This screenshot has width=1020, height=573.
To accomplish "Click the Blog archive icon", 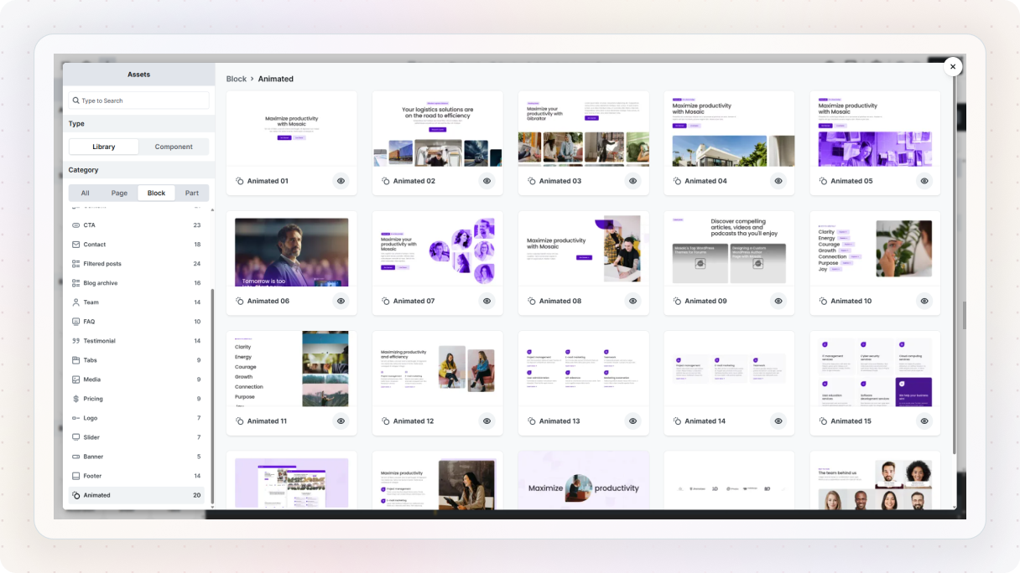I will pos(75,283).
